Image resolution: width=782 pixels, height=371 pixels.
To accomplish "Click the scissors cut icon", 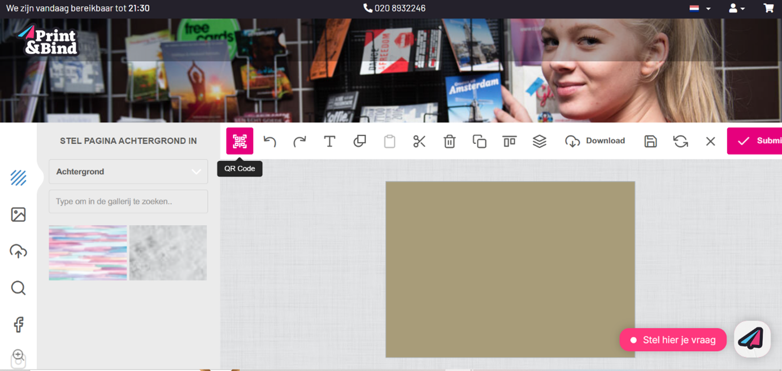I will tap(419, 141).
